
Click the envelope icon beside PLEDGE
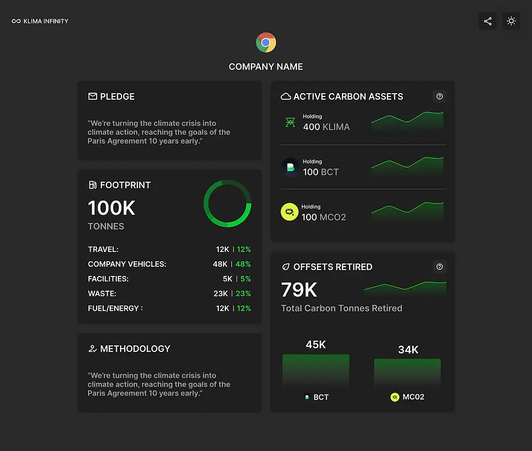click(92, 96)
